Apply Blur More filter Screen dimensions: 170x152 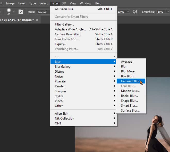(x=131, y=71)
